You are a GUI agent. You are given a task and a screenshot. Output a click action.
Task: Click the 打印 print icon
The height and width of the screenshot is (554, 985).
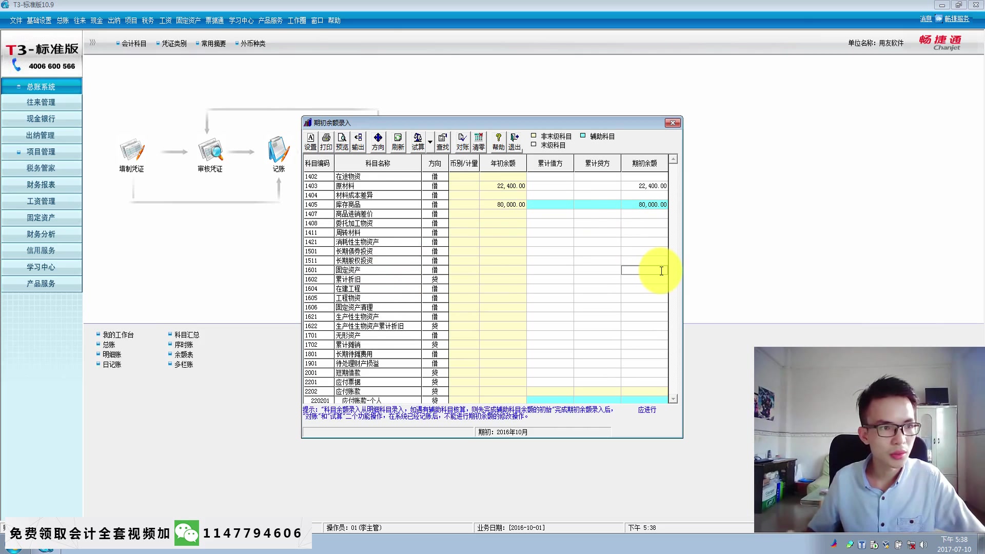click(x=326, y=142)
